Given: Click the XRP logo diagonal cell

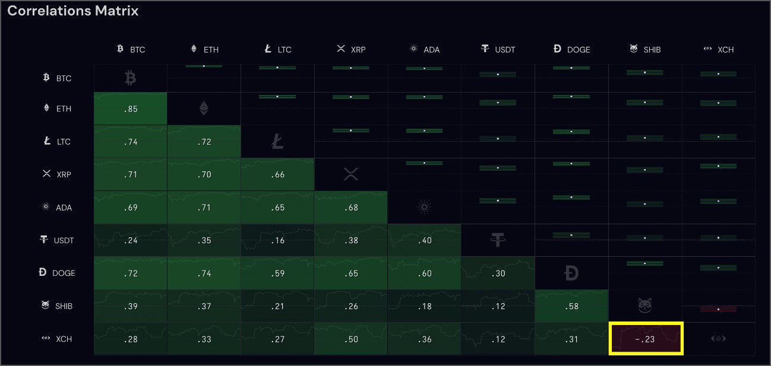Looking at the screenshot, I should coord(351,174).
